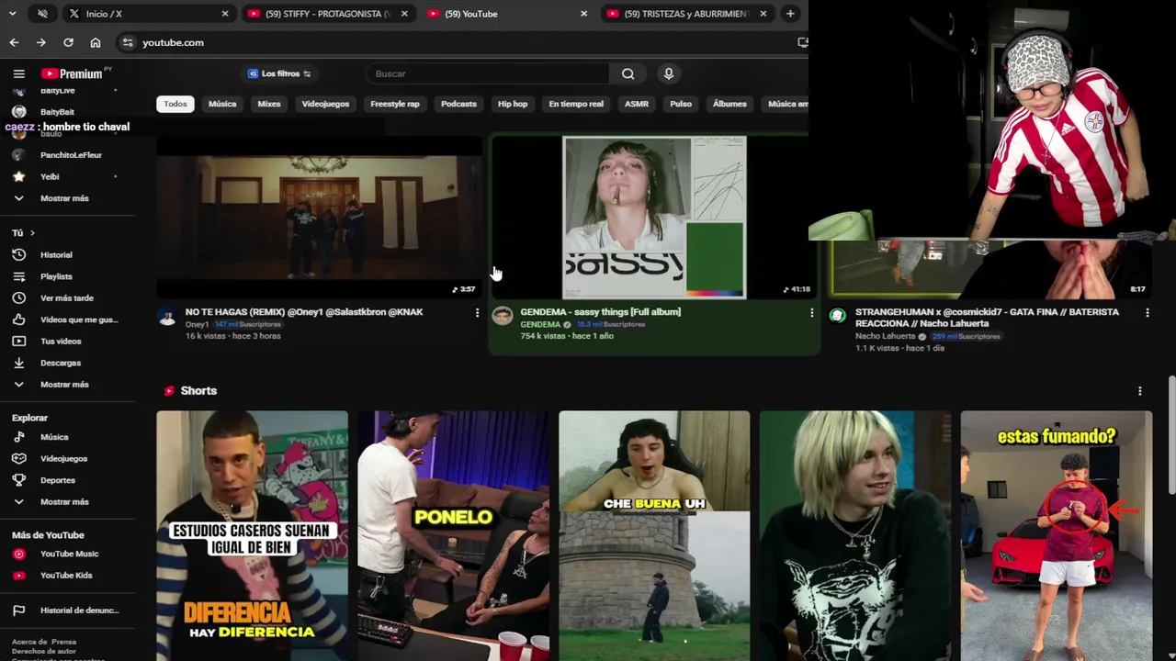
Task: Close the Inicio / X browser tab
Action: click(x=225, y=14)
